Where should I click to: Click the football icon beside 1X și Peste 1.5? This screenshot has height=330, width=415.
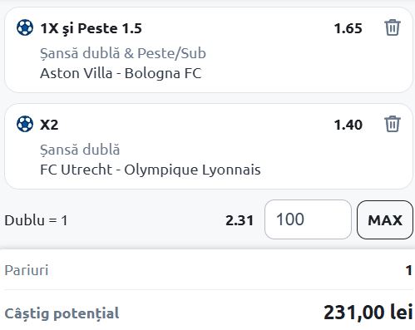25,27
